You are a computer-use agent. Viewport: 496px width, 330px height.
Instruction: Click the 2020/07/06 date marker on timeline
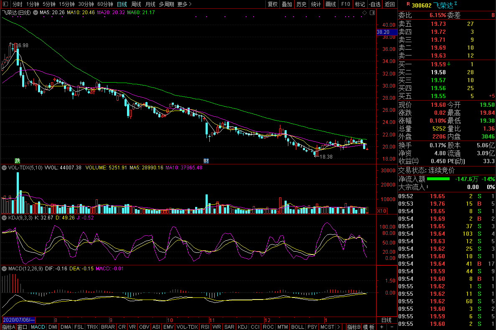click(x=19, y=320)
